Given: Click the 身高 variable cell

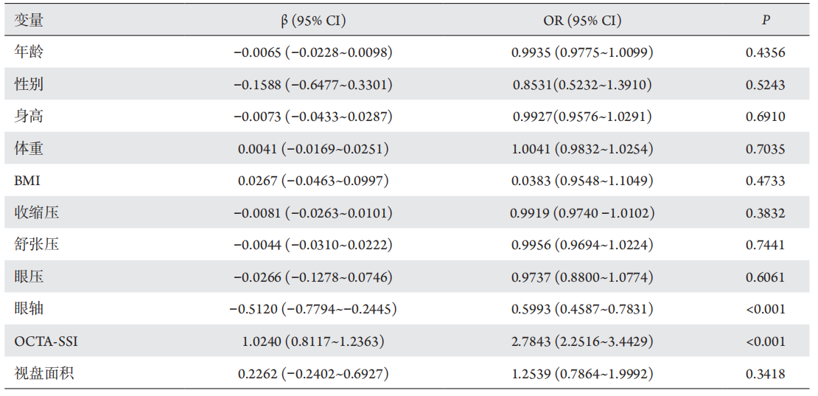Looking at the screenshot, I should pyautogui.click(x=29, y=117).
